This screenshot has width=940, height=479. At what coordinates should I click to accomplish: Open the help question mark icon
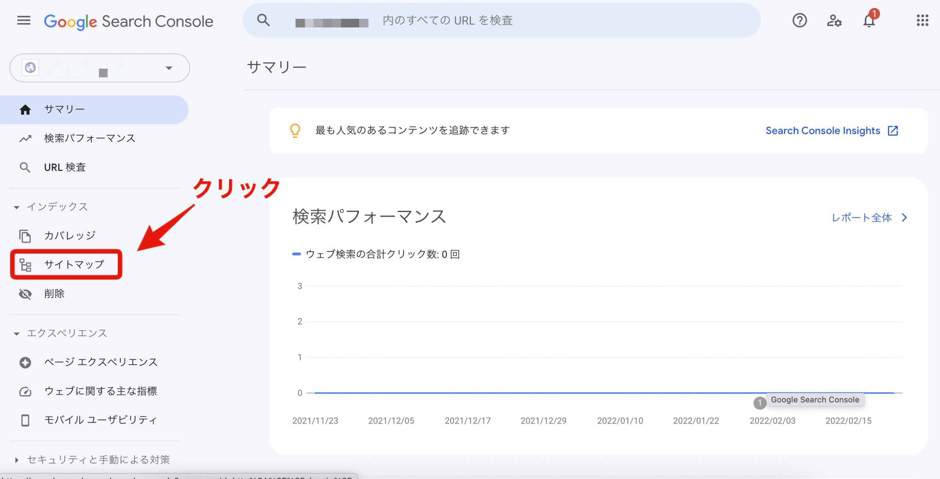799,21
